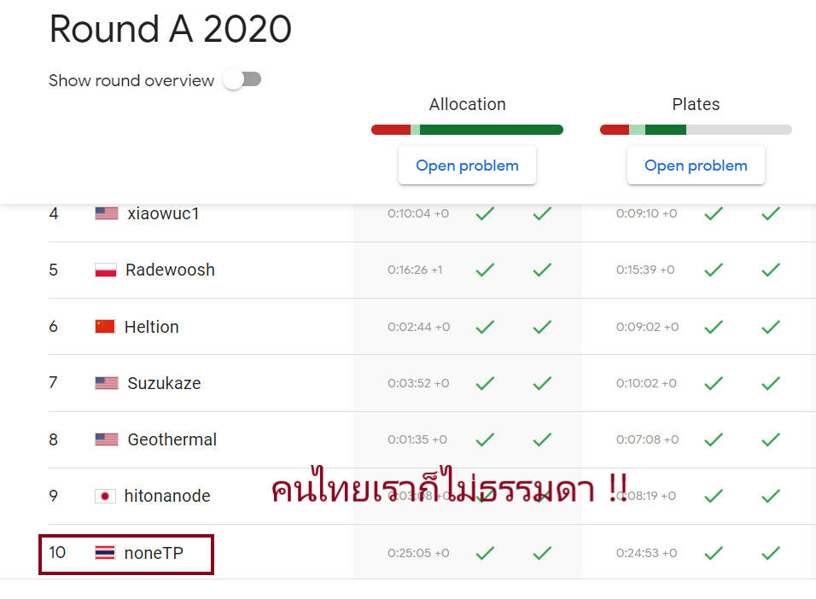Click the US flag next to Geothermal
Screen dimensions: 816x599
[107, 439]
